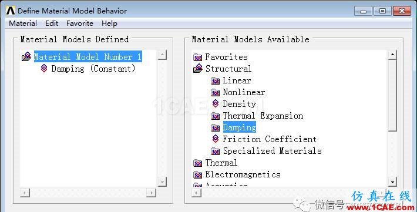The width and height of the screenshot is (417, 212).
Task: Click the Material Model Number 1 icon
Action: click(26, 56)
